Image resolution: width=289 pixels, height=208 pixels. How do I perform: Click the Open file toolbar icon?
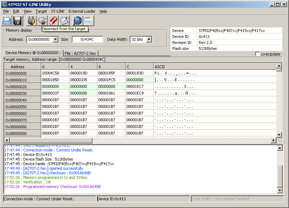[x=7, y=21]
